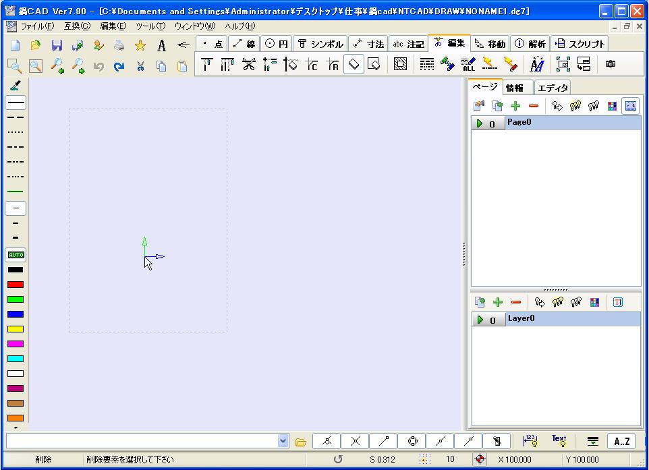Select the Page0 row
The image size is (649, 470).
click(556, 123)
